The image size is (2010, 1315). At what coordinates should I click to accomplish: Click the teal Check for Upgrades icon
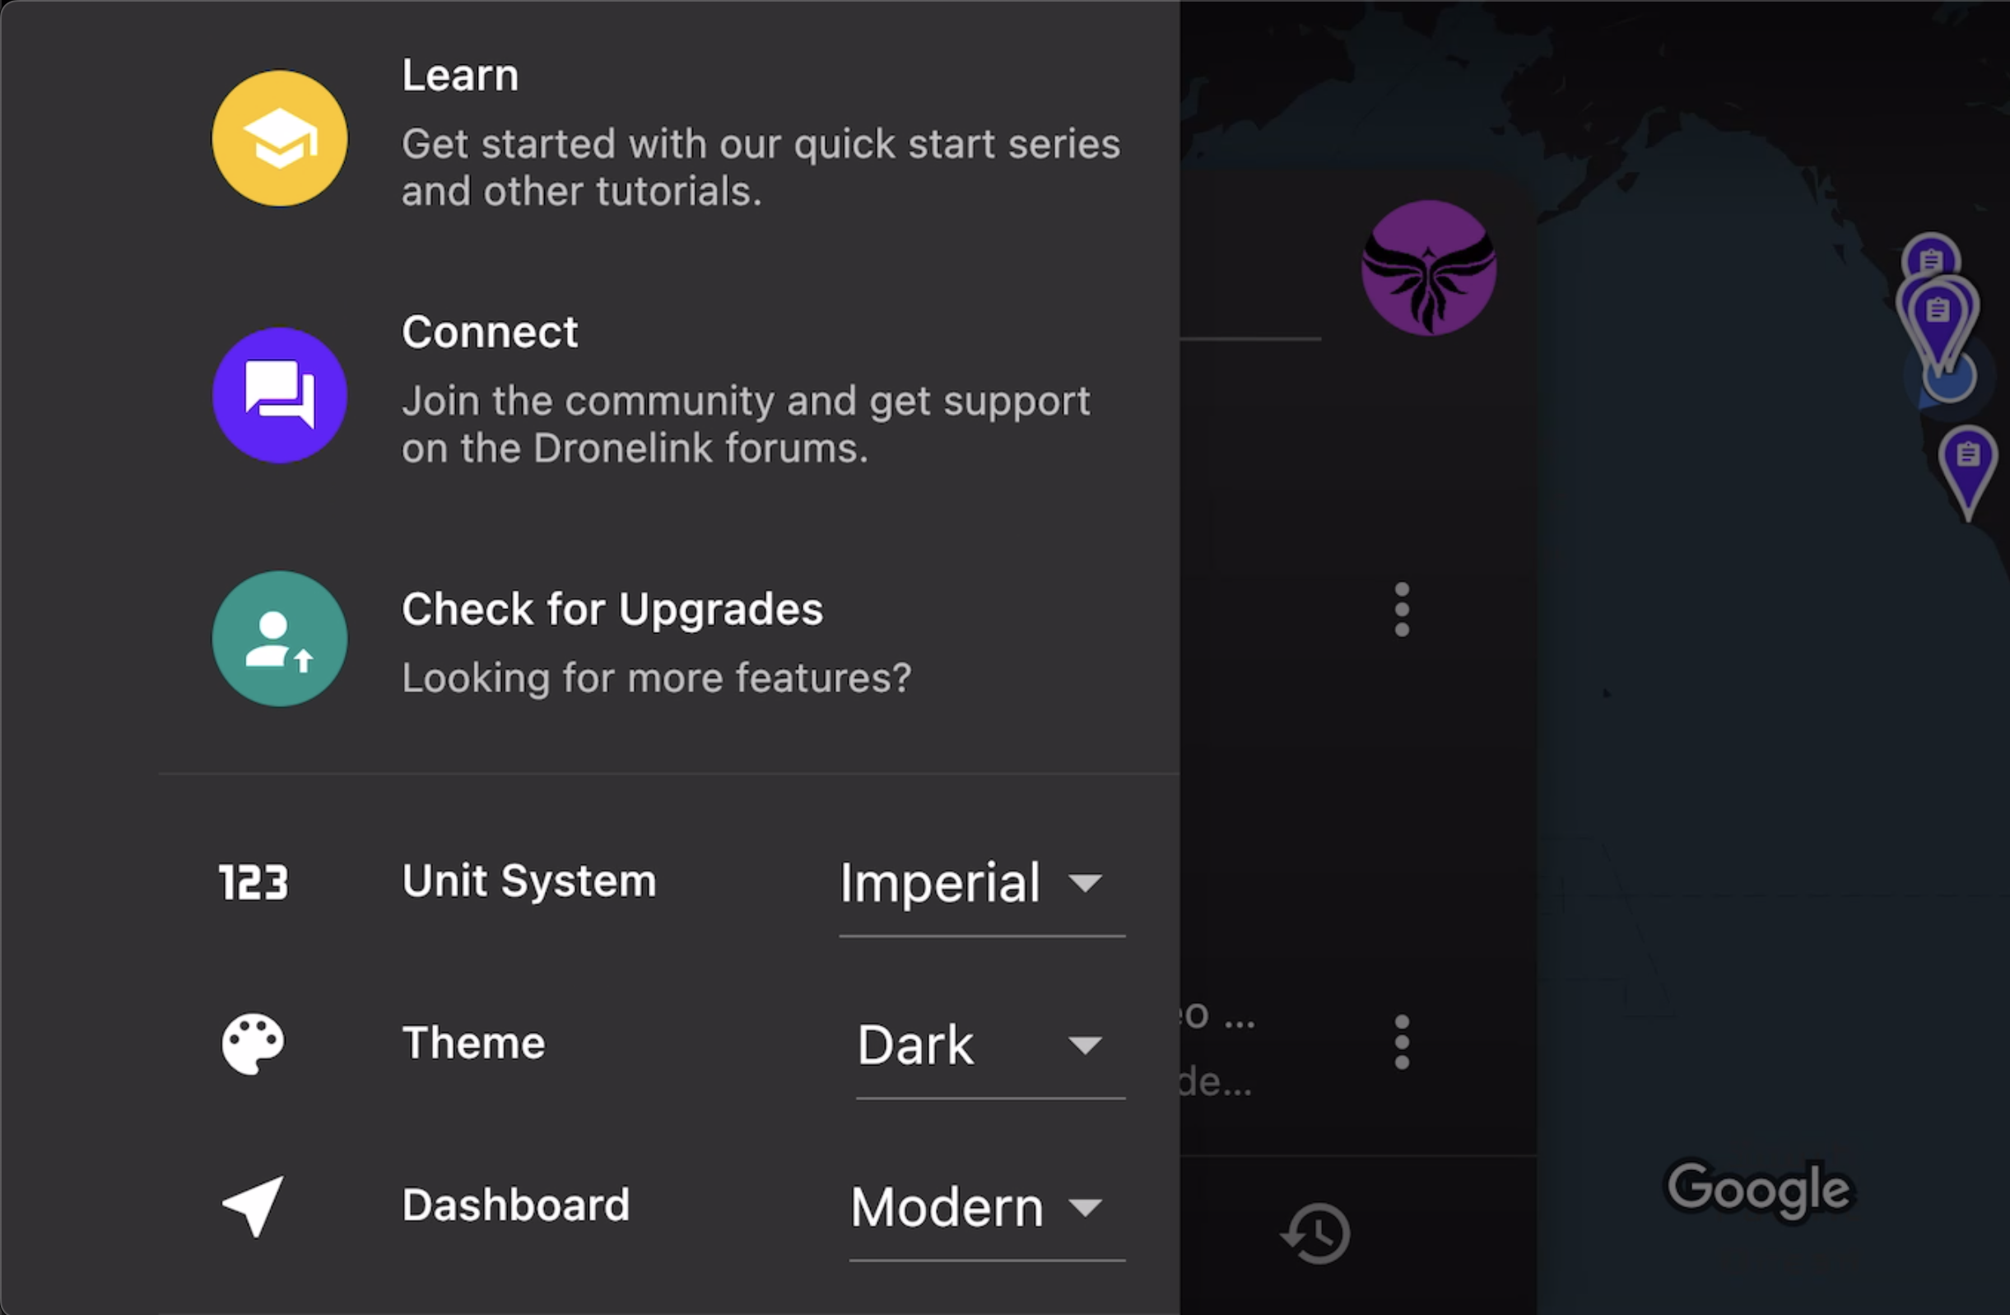[x=280, y=639]
